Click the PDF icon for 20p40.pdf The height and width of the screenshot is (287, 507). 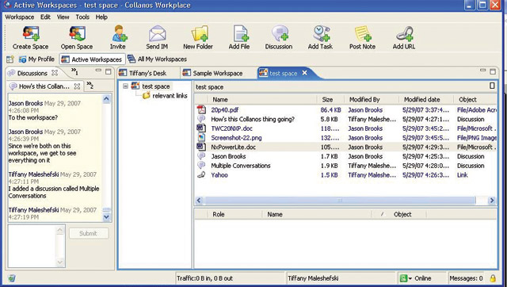coord(201,109)
